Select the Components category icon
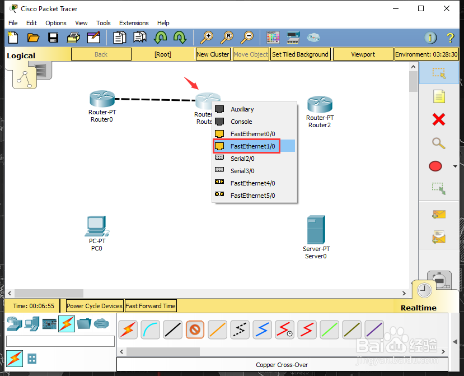 (x=49, y=324)
